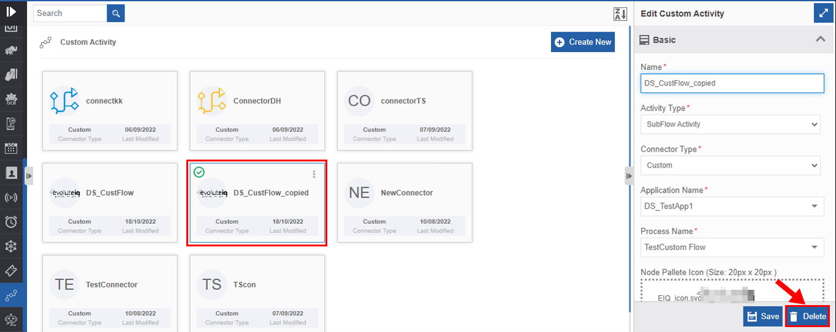Open the Application Name dropdown
Image resolution: width=836 pixels, height=332 pixels.
click(x=732, y=206)
